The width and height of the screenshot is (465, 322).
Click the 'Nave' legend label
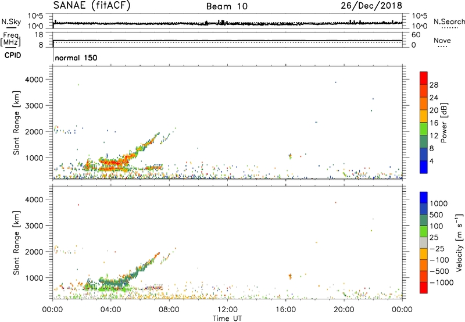tap(442, 40)
